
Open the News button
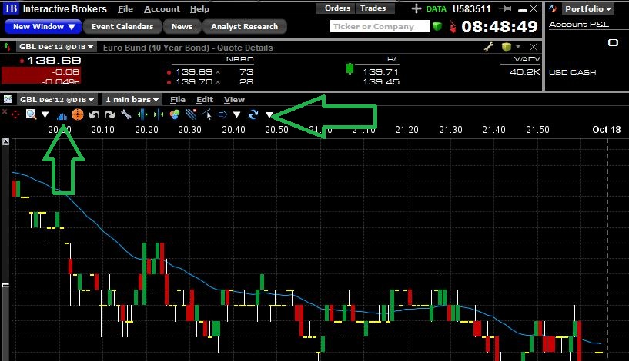point(182,27)
